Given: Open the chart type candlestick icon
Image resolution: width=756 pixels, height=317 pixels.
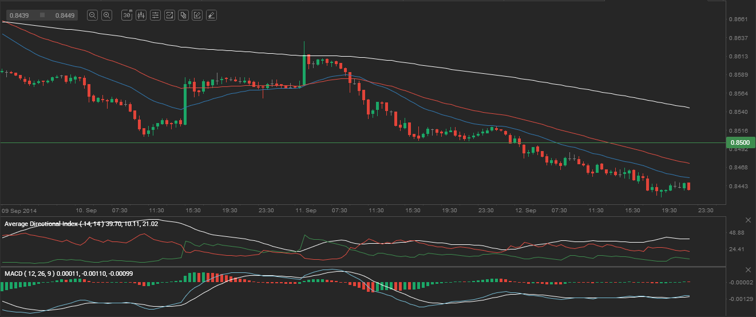Looking at the screenshot, I should click(x=141, y=15).
